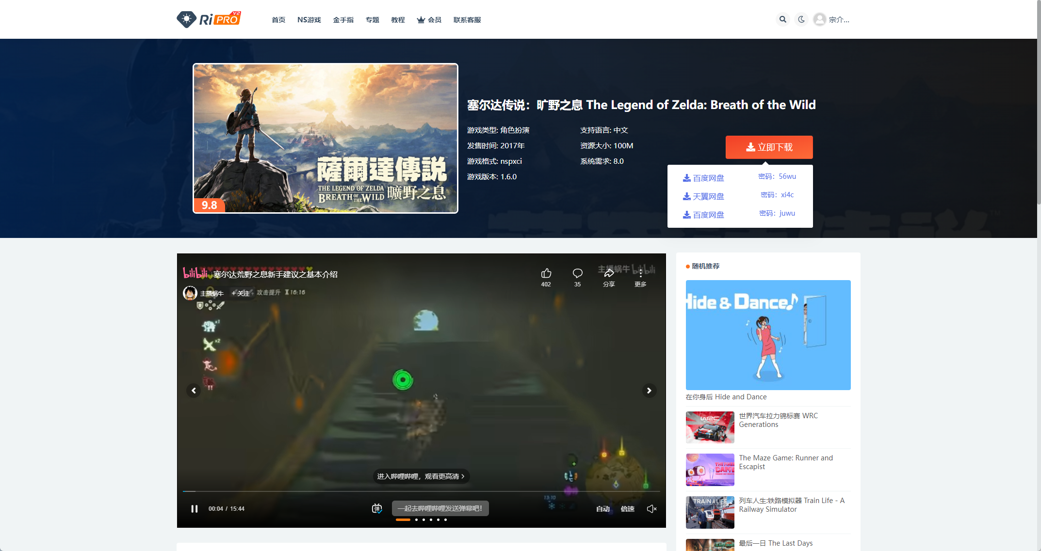Click the video share arrow icon

[x=609, y=273]
